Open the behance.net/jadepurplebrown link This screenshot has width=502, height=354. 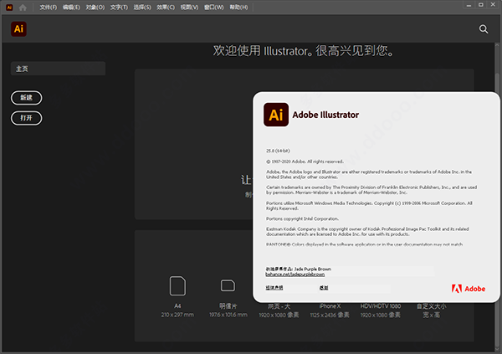[295, 274]
